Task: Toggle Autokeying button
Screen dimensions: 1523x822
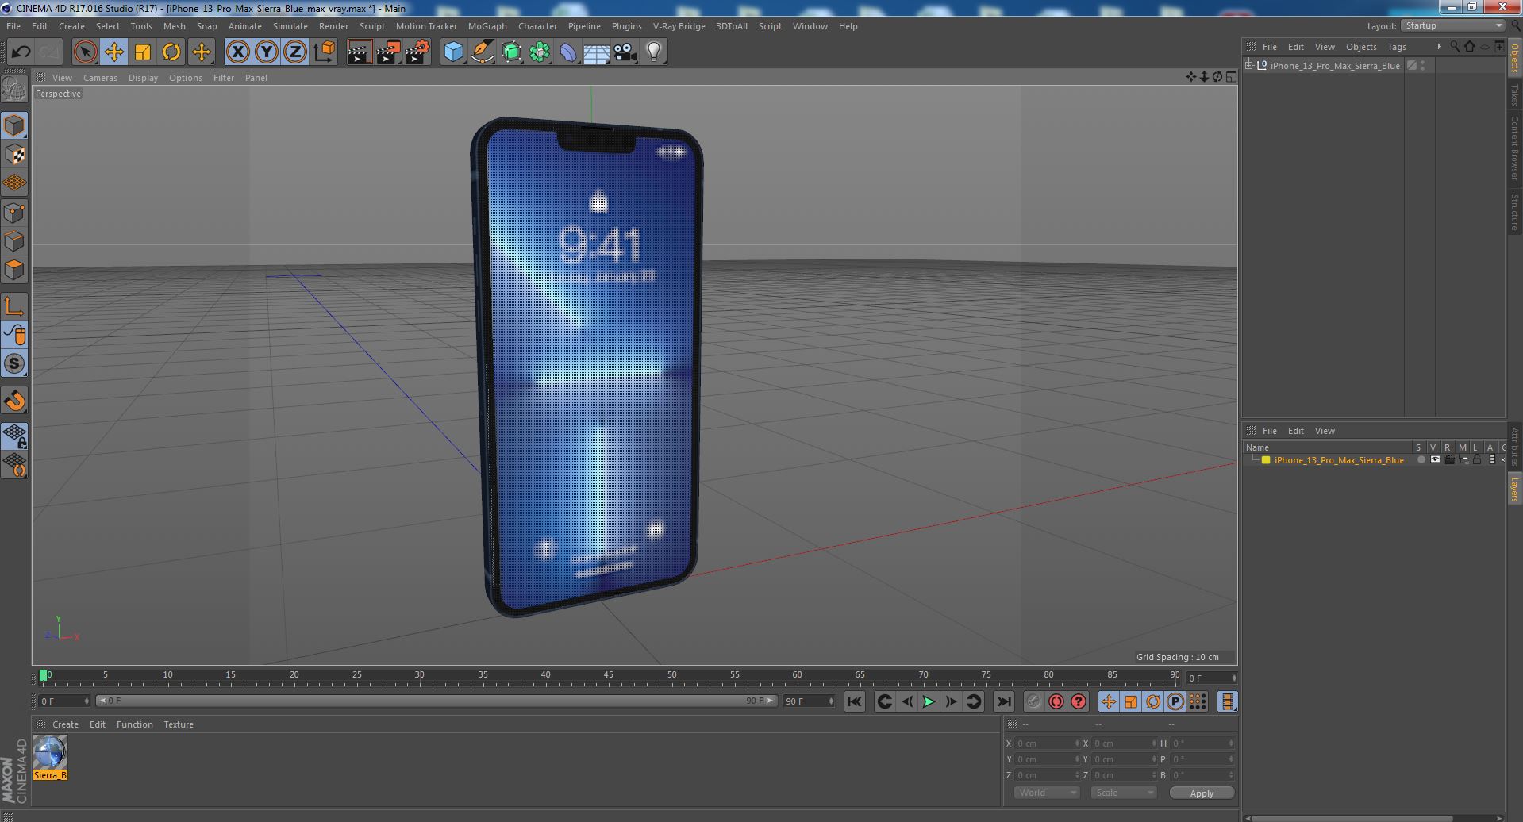Action: 1056,701
